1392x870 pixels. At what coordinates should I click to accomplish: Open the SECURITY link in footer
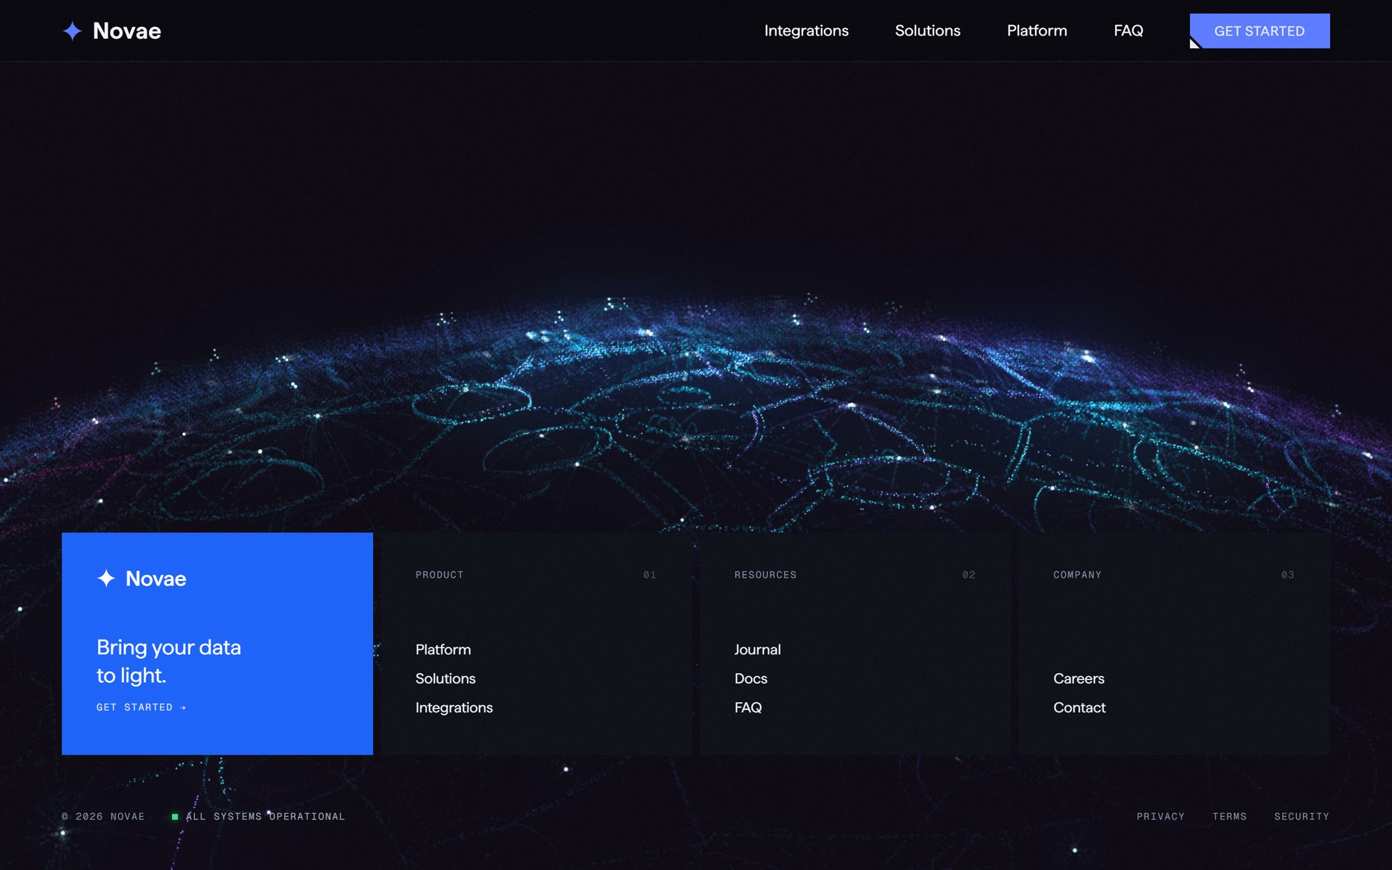1302,816
